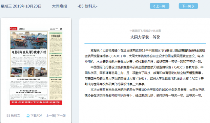Screen dimensions: 210x123
Task: Click the PDF download icon
Action: click(28, 116)
